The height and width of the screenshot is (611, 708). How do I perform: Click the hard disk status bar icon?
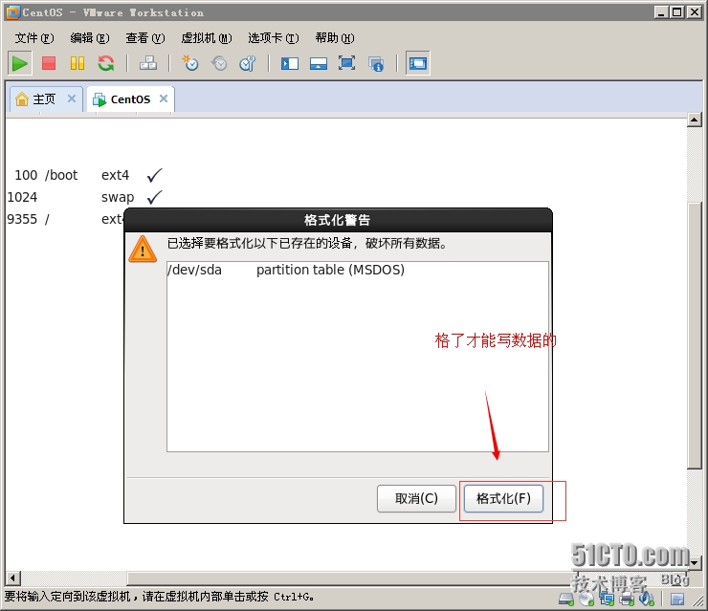tap(565, 599)
